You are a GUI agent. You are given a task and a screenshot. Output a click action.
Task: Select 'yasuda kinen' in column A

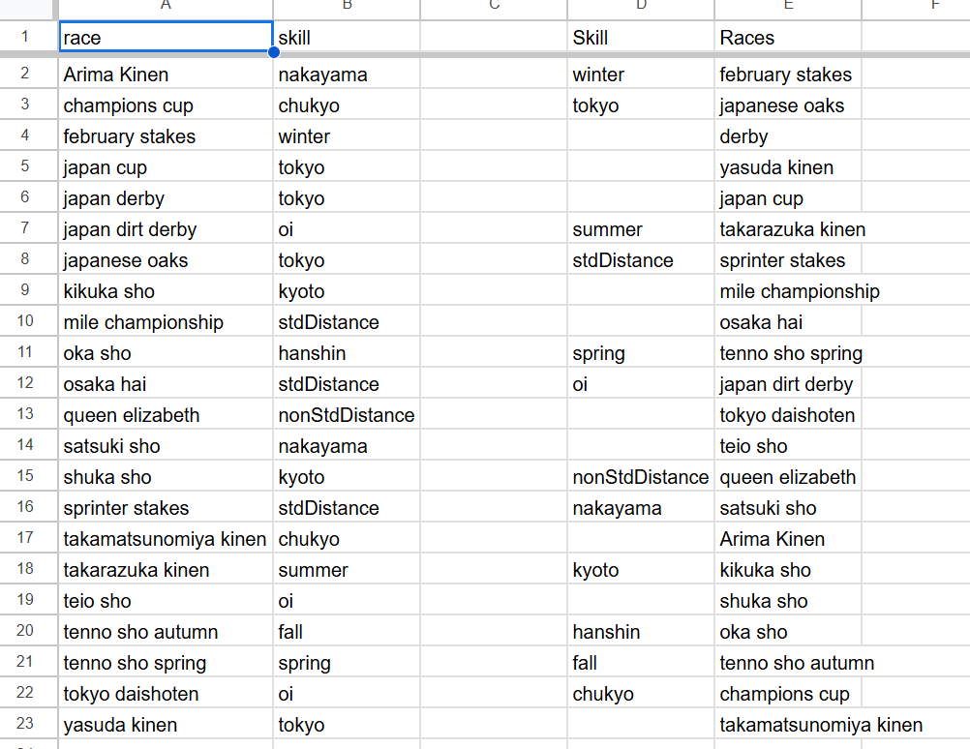click(166, 724)
